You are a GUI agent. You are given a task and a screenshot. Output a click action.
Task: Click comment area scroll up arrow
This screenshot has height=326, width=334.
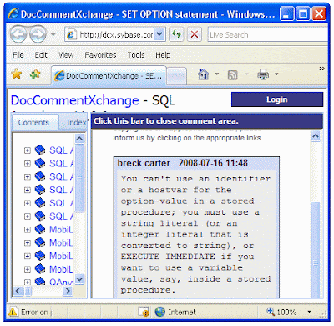pyautogui.click(x=316, y=136)
